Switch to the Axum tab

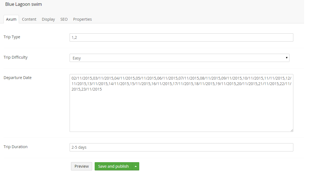point(11,19)
